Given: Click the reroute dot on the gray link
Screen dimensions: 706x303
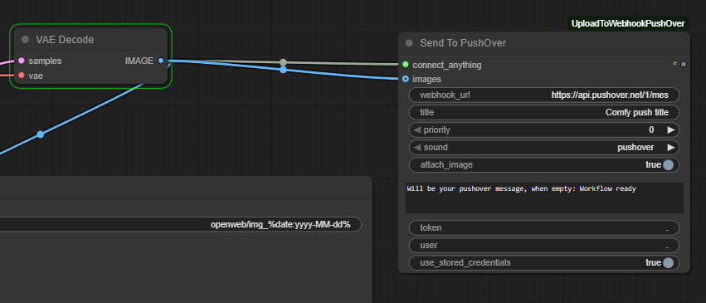Looking at the screenshot, I should [283, 62].
